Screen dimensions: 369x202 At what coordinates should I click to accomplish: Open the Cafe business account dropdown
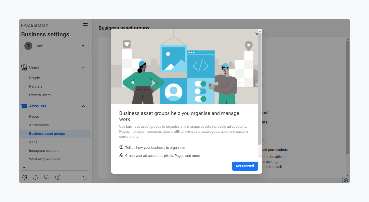point(55,46)
